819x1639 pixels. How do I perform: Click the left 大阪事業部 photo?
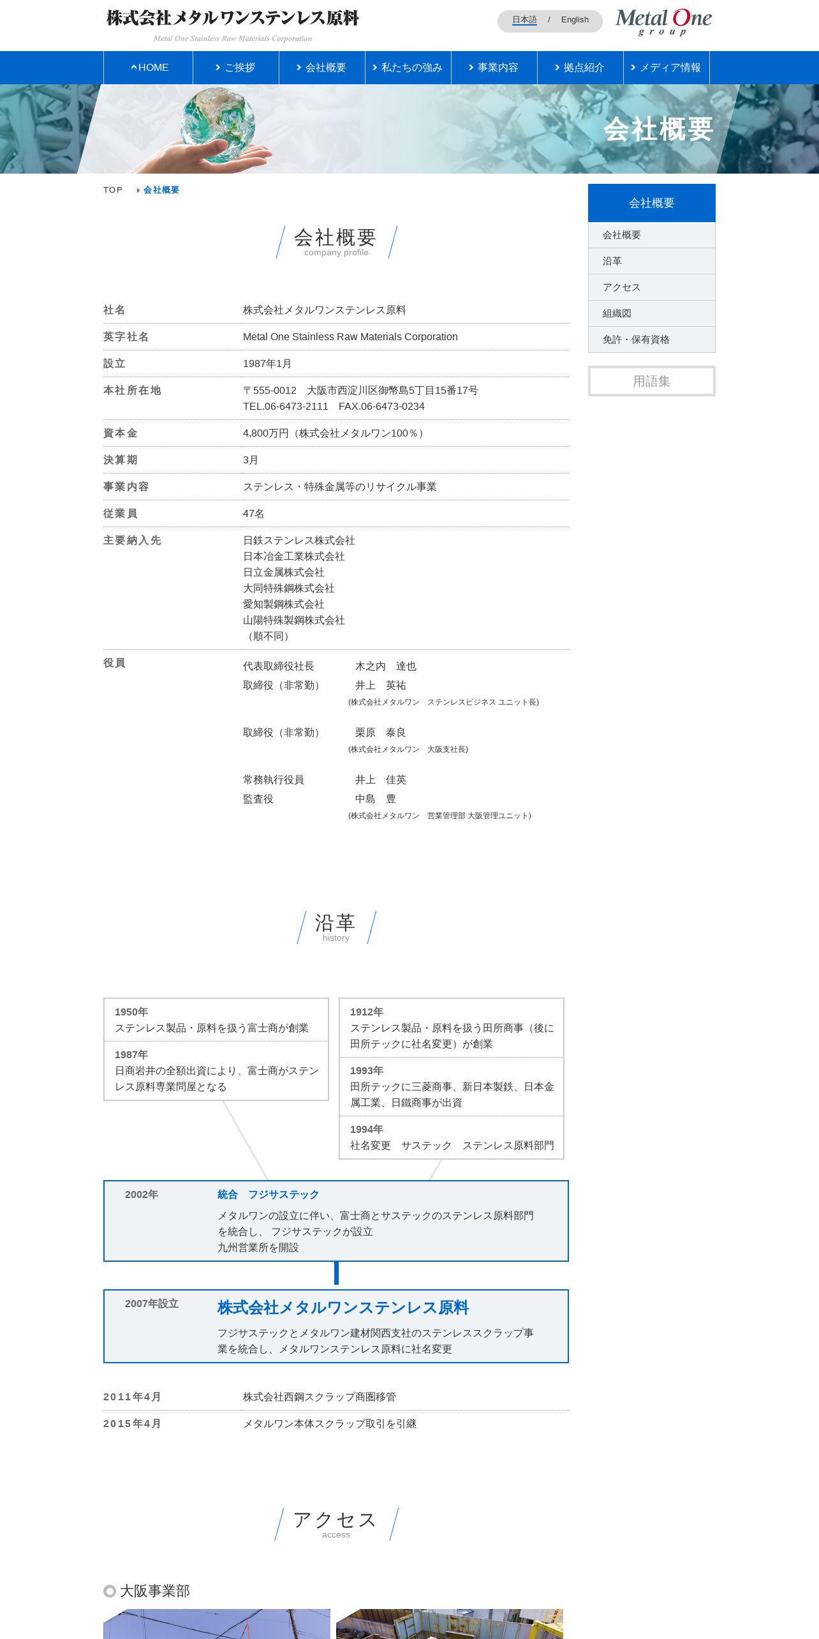click(x=217, y=1624)
